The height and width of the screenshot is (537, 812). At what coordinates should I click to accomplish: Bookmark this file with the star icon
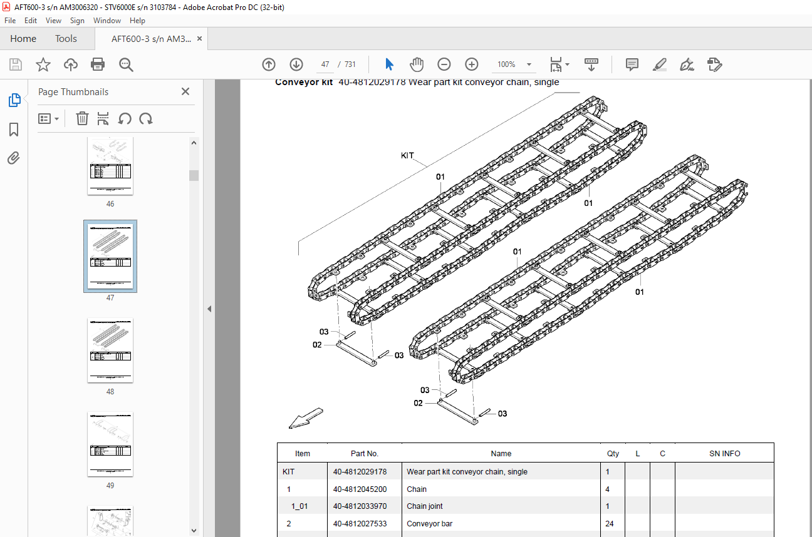click(x=43, y=64)
